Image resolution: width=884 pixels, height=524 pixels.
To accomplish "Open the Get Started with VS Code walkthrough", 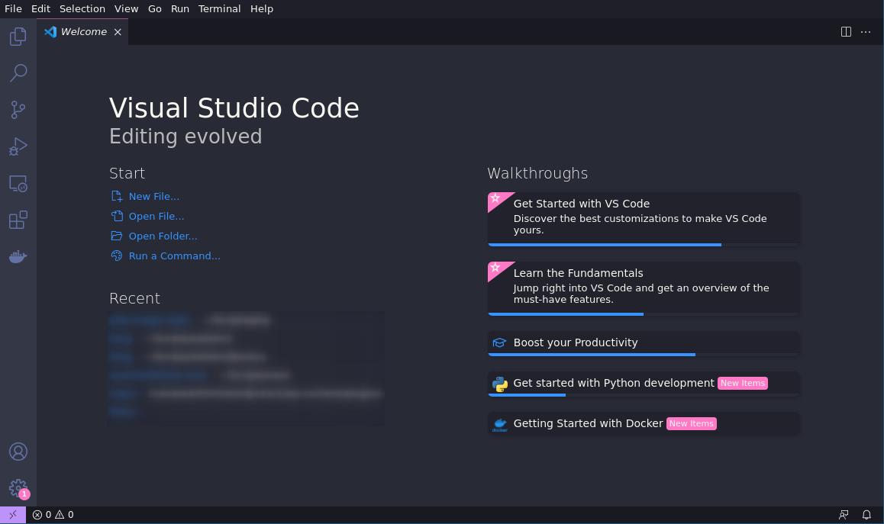I will (x=644, y=219).
